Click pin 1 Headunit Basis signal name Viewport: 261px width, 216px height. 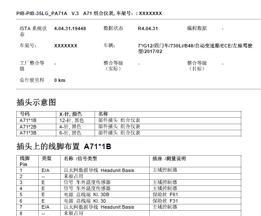[99, 170]
